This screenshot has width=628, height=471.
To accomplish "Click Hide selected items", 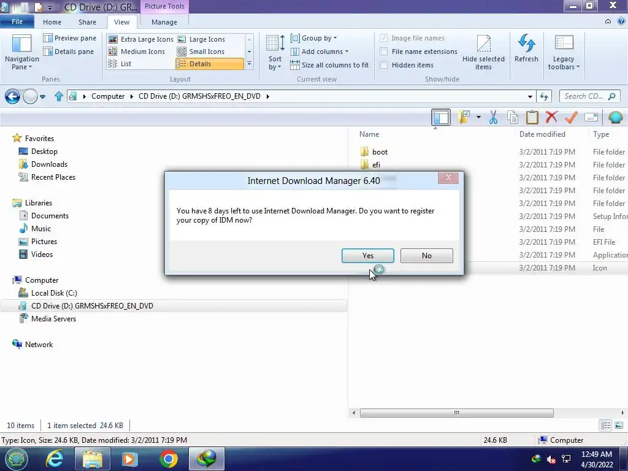I will coord(483,53).
